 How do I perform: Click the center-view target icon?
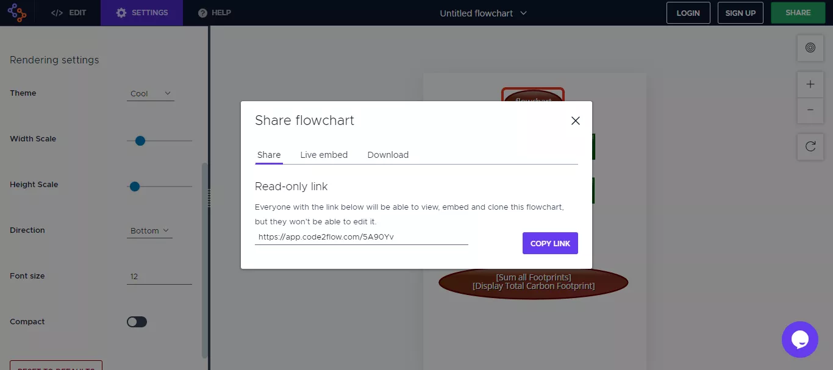point(810,48)
